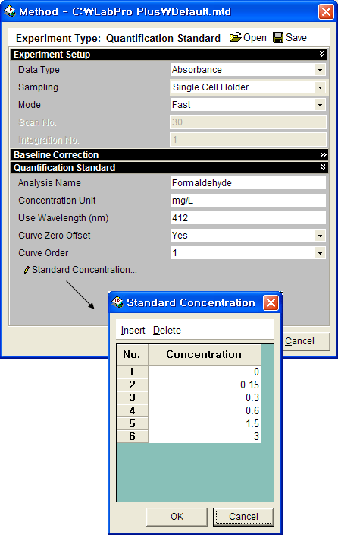Viewport: 338px width, 535px height.
Task: Collapse the Experiment Setup section
Action: [x=321, y=54]
